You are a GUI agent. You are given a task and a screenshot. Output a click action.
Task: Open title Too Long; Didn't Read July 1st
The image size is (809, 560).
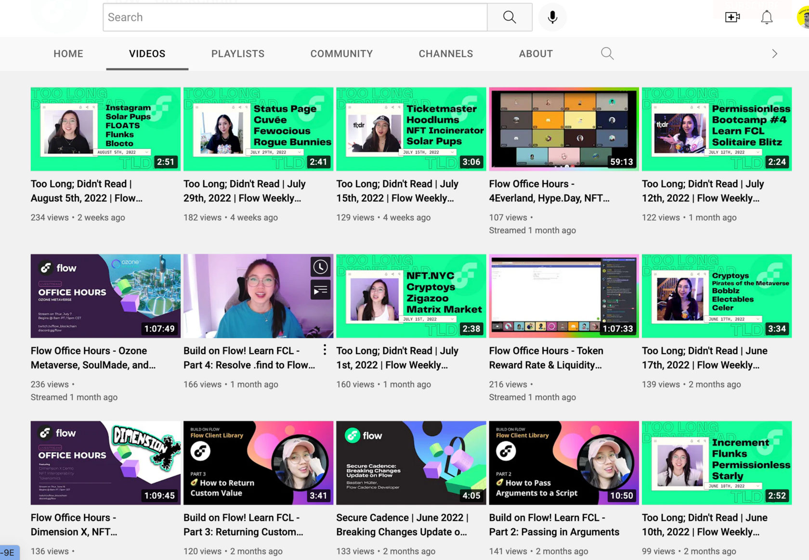(x=397, y=358)
